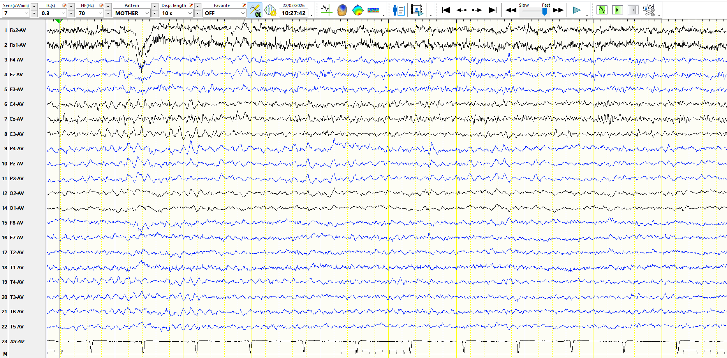Open the electrode montage settings icon
This screenshot has width=727, height=358.
[x=270, y=10]
